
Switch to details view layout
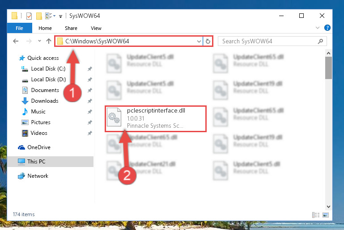(x=316, y=215)
